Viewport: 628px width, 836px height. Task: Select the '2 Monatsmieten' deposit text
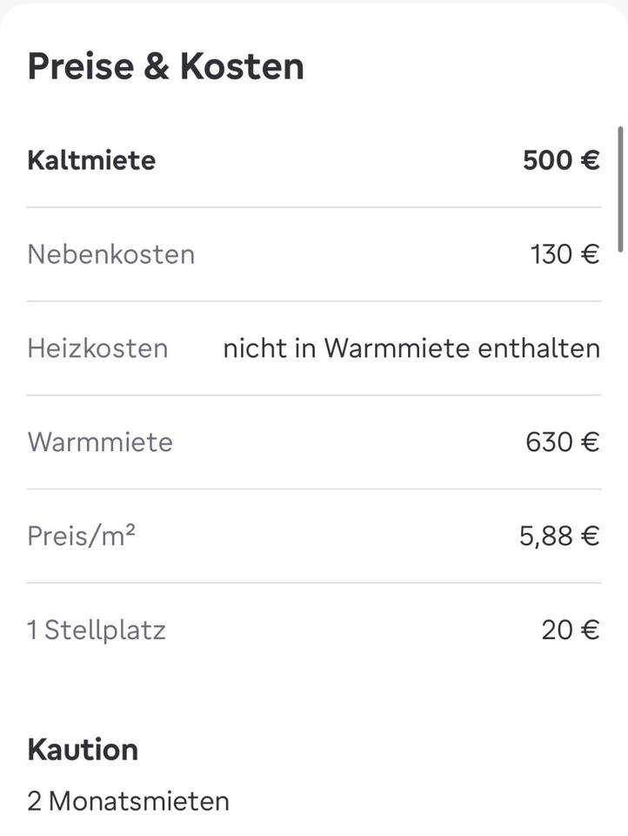pyautogui.click(x=128, y=801)
